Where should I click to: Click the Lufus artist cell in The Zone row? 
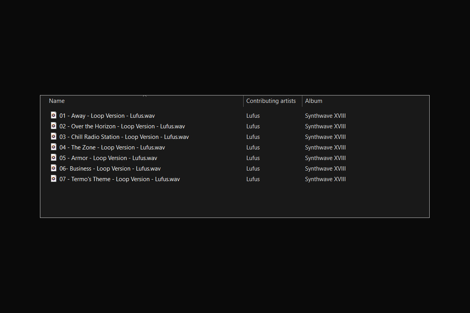253,148
